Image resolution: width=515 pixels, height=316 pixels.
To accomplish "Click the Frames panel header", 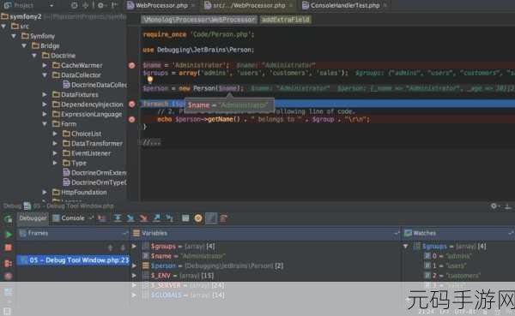I will [72, 234].
